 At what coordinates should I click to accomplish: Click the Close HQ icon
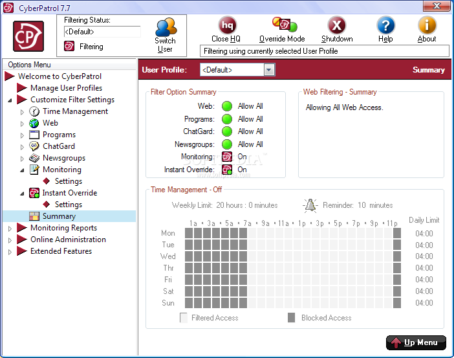coord(227,25)
